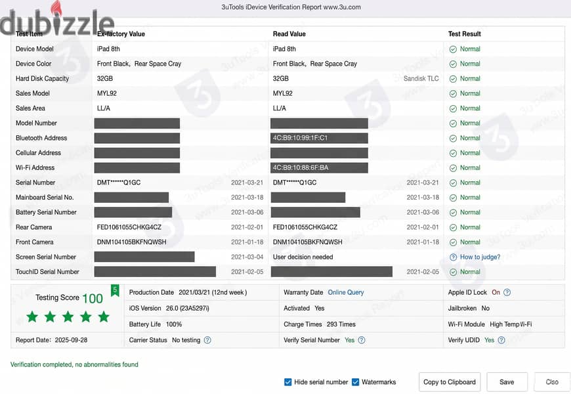Click the Wi-Fi address 4C:B9:10:88:6F:BA
Image resolution: width=571 pixels, height=394 pixels.
coord(301,167)
